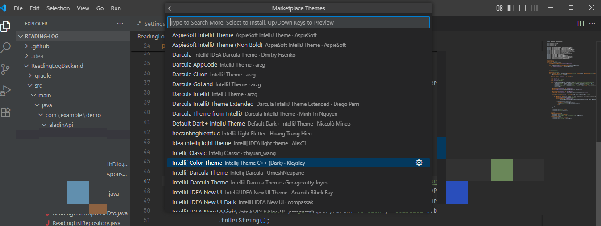
Task: Select IntelliJ Darcula Theme by Georgekutty Joyes
Action: (298, 182)
